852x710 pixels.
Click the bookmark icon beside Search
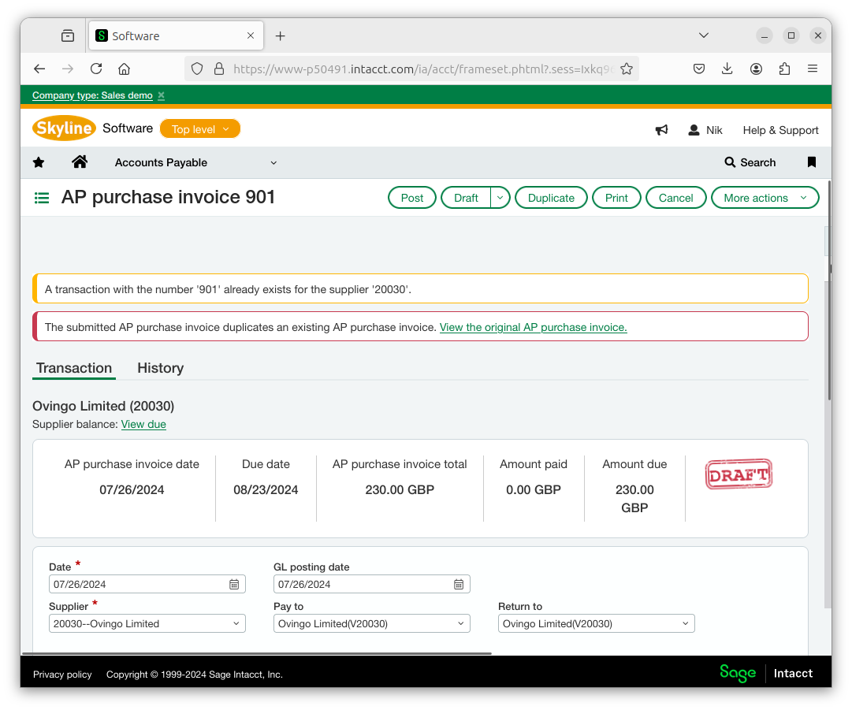coord(811,162)
